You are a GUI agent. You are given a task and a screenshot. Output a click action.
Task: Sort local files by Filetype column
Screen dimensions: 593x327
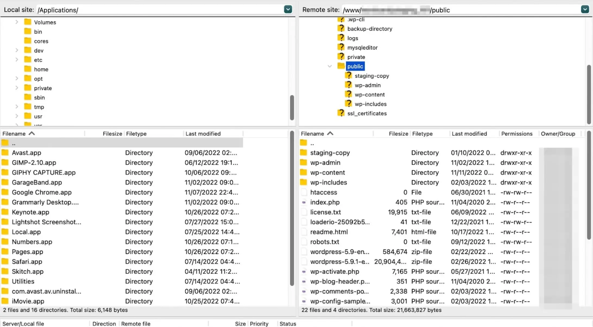point(136,134)
